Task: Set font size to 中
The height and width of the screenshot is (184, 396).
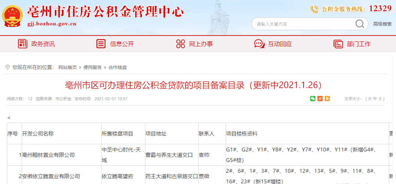Action: [375, 99]
